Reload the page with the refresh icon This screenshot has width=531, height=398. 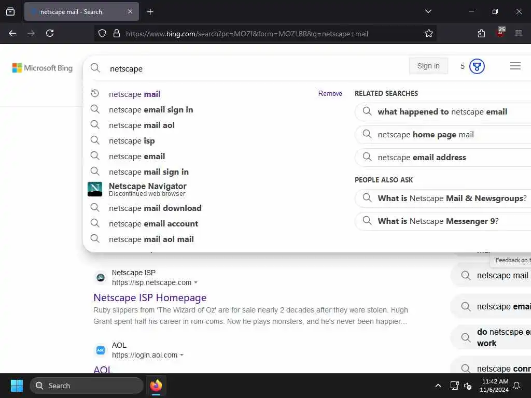pos(50,33)
